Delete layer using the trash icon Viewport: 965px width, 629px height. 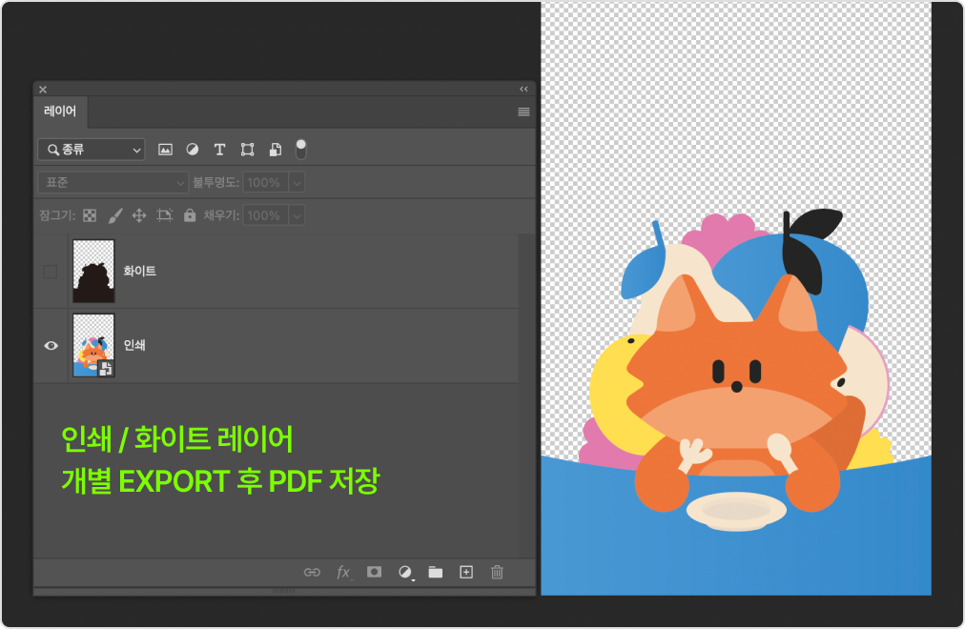coord(497,572)
